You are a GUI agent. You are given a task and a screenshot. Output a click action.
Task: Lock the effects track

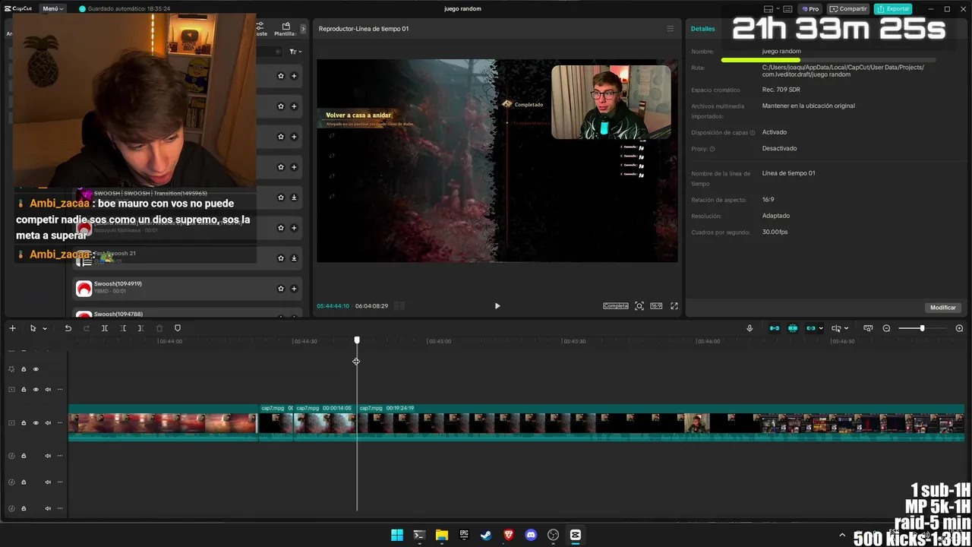pos(24,369)
